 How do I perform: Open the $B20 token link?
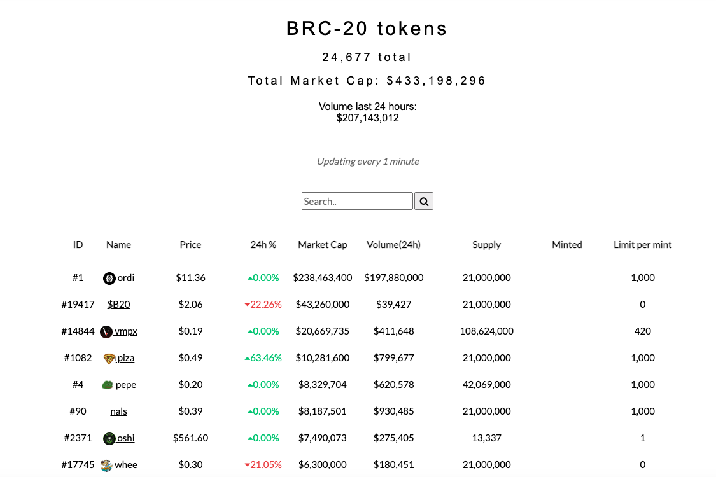point(119,305)
